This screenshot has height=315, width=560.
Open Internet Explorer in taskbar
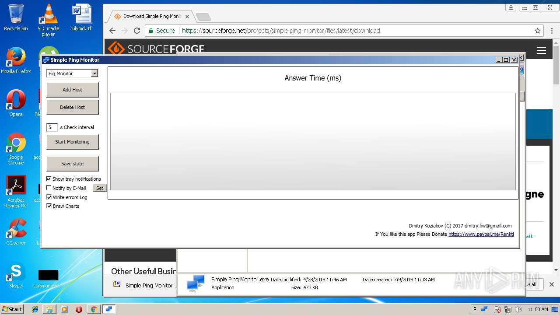tap(35, 309)
